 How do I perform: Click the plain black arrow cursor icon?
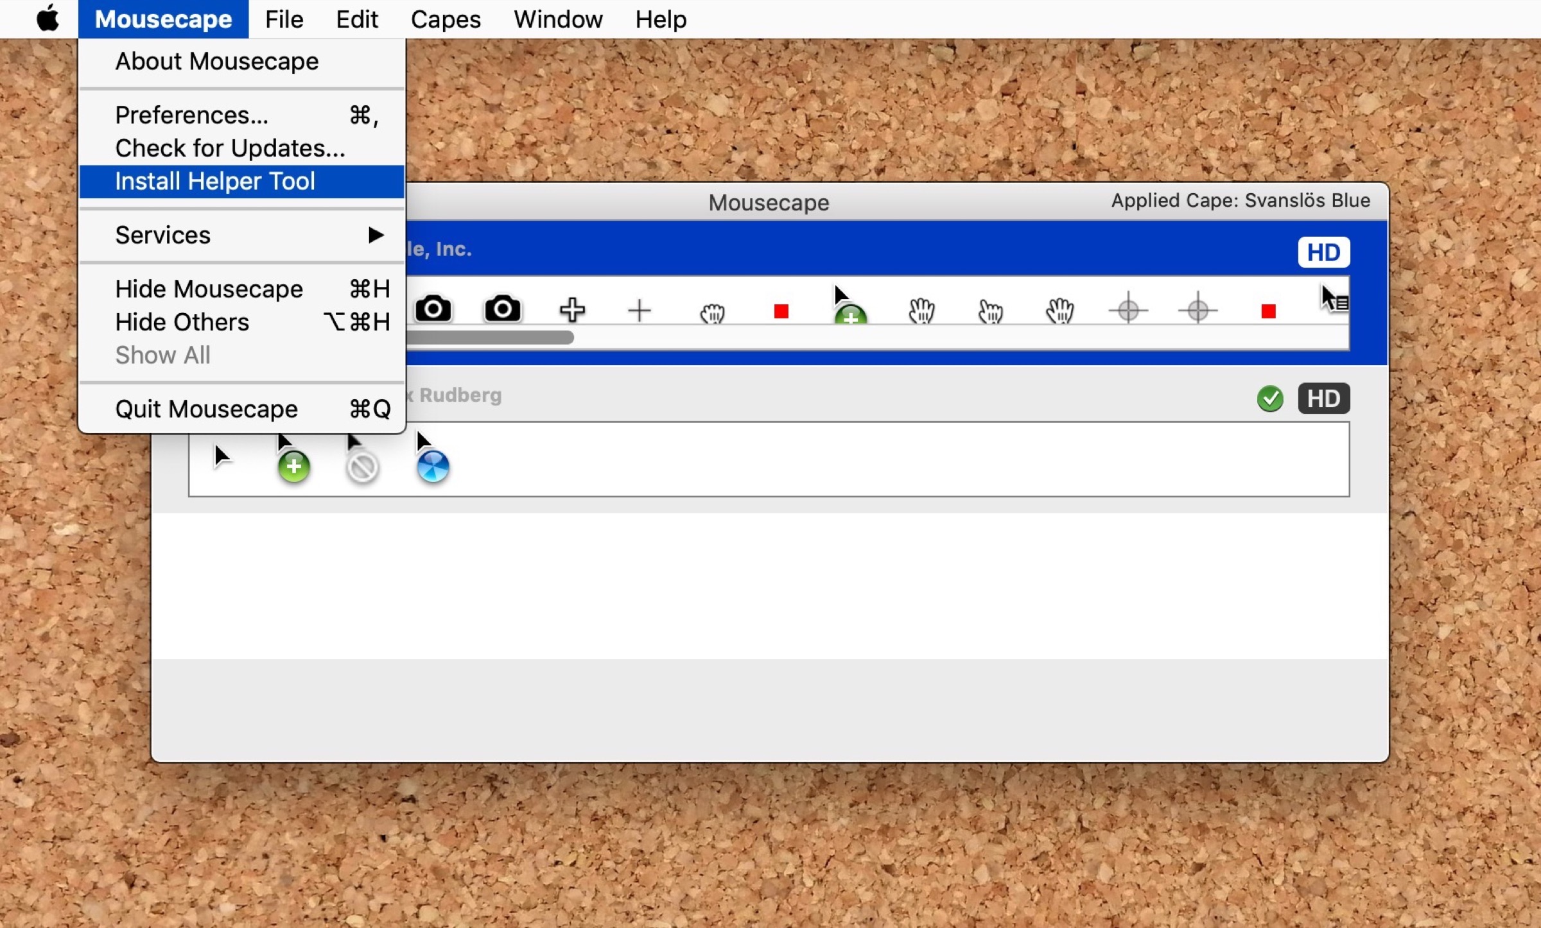(221, 456)
